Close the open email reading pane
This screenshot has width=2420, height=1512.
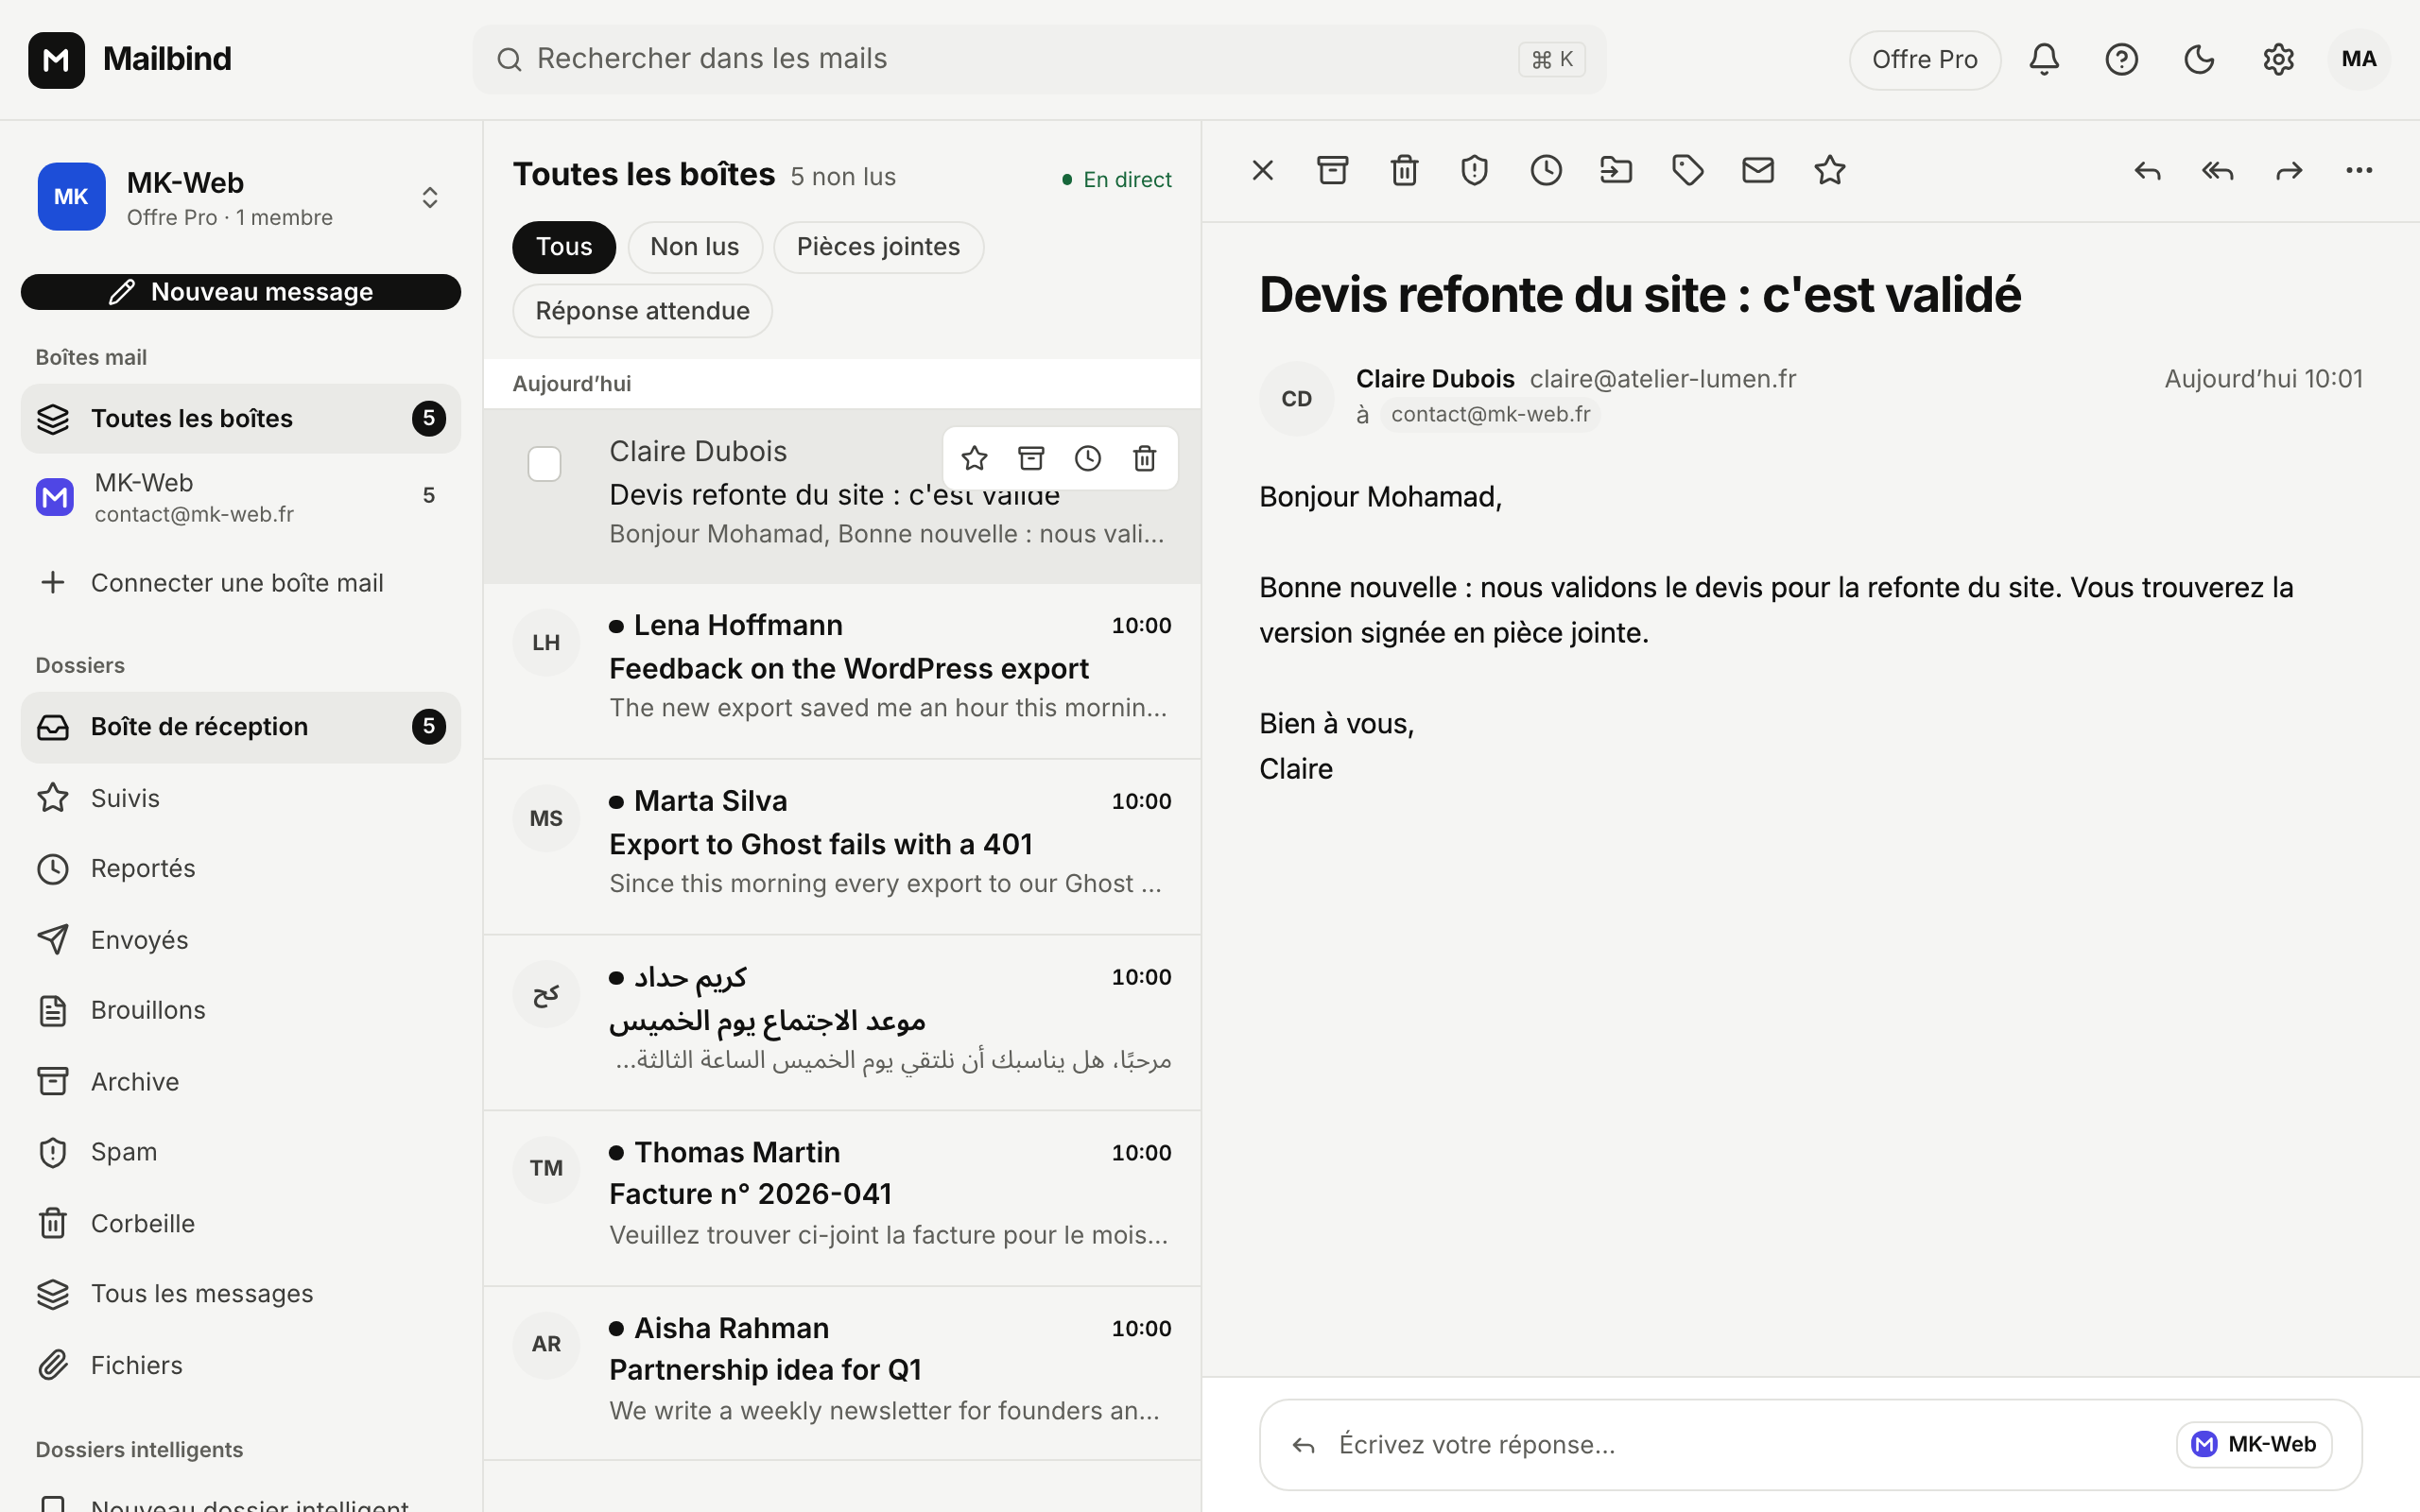[x=1263, y=170]
